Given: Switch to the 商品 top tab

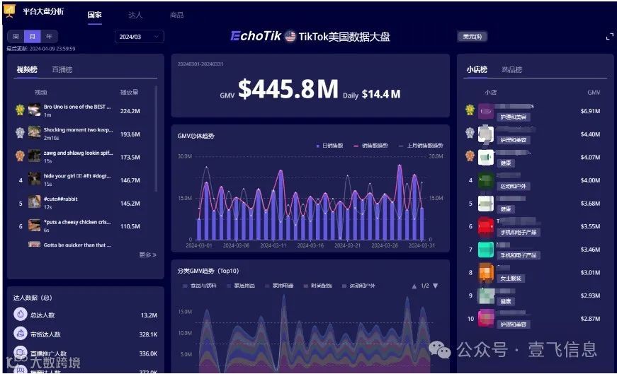Looking at the screenshot, I should (176, 15).
